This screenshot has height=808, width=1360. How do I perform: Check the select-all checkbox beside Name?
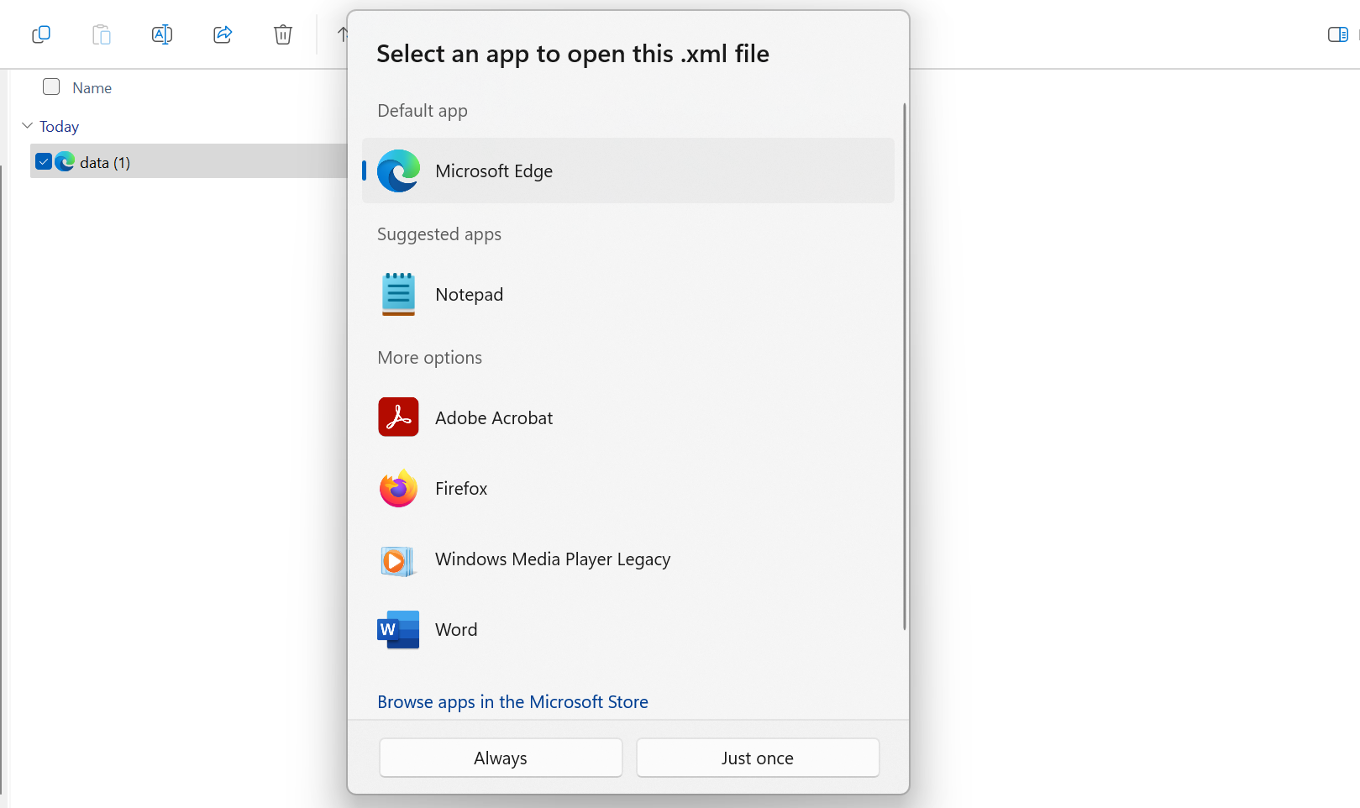click(x=51, y=87)
